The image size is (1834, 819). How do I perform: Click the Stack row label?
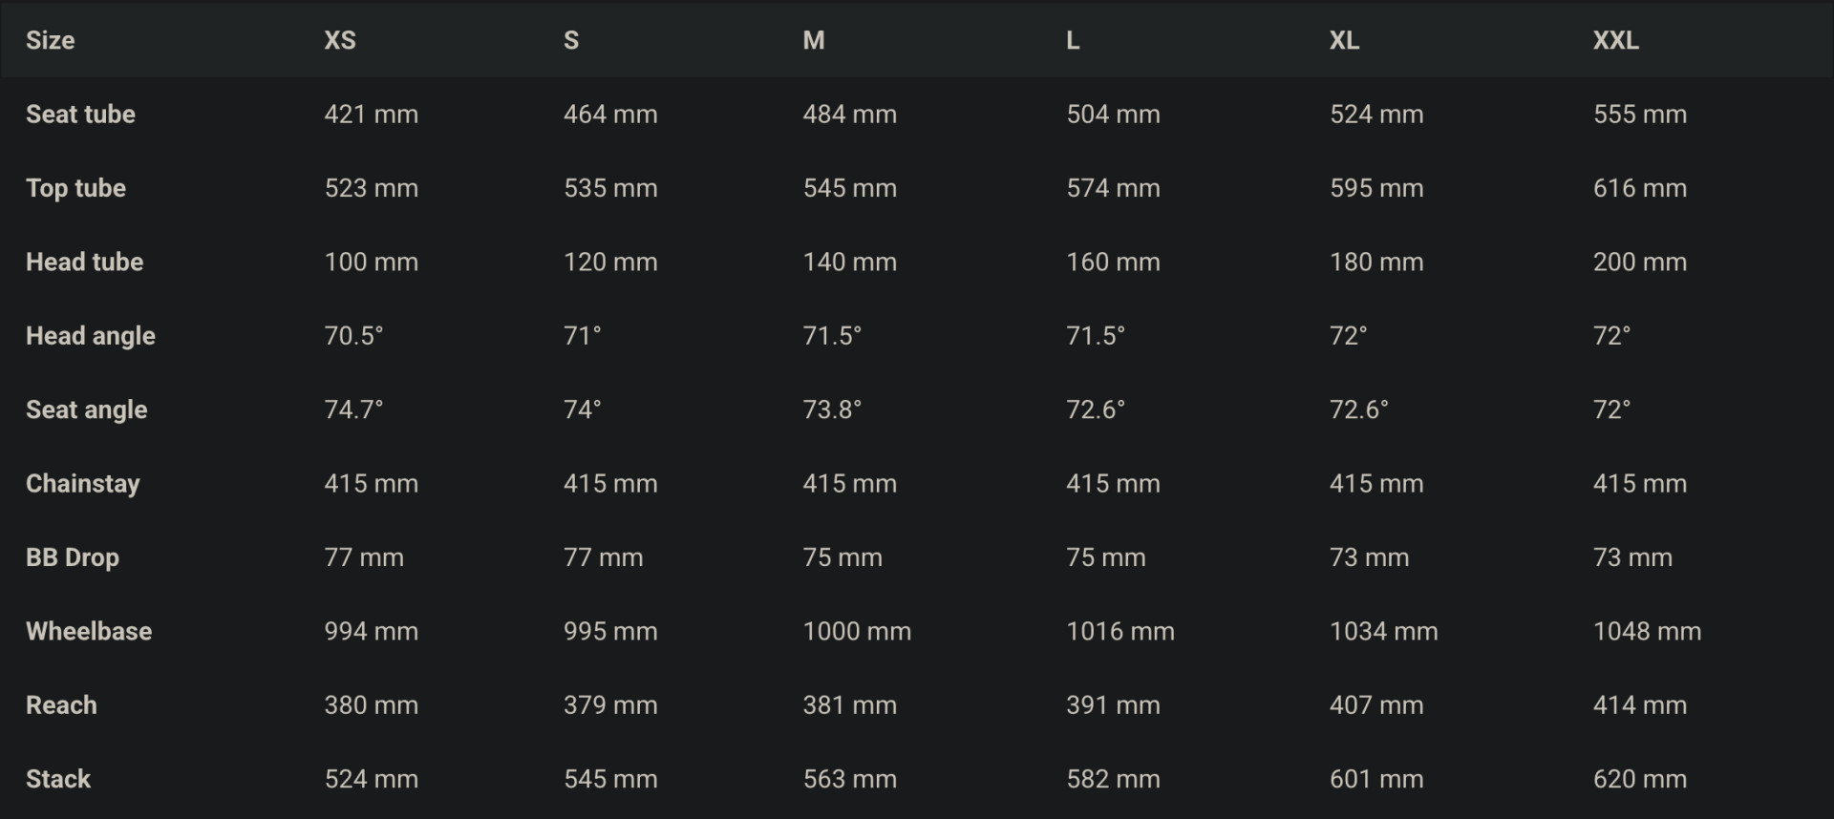[58, 779]
